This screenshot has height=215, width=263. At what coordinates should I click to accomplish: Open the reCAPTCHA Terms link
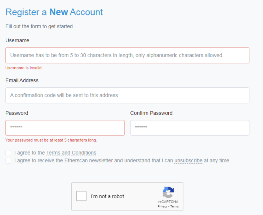[x=175, y=206]
